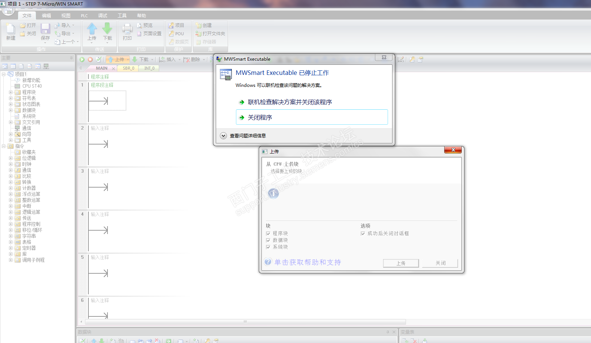Image resolution: width=591 pixels, height=343 pixels.
Task: Open the PLC ribbon tab
Action: click(84, 16)
